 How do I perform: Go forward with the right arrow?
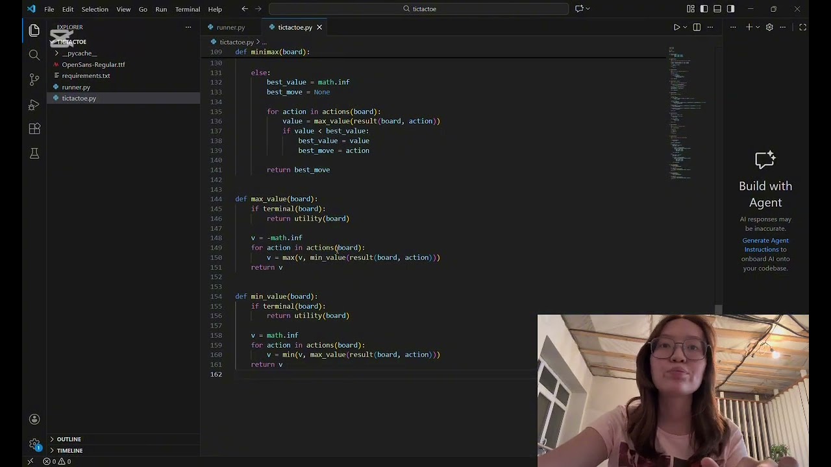(x=258, y=9)
